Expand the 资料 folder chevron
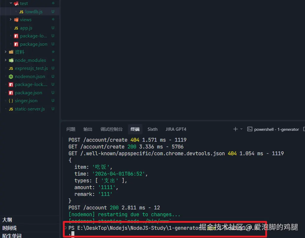Screen dimensions: 305x238 [x=5, y=52]
